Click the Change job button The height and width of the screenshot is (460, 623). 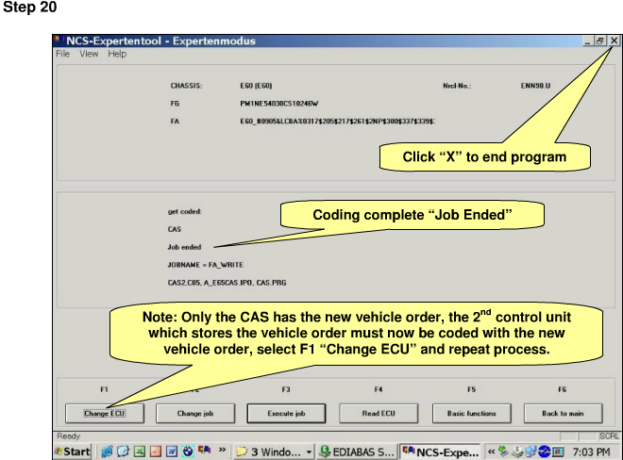pos(195,414)
